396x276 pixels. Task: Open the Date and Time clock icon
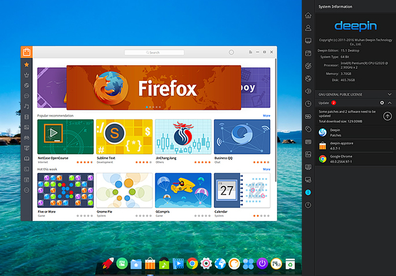click(x=308, y=103)
